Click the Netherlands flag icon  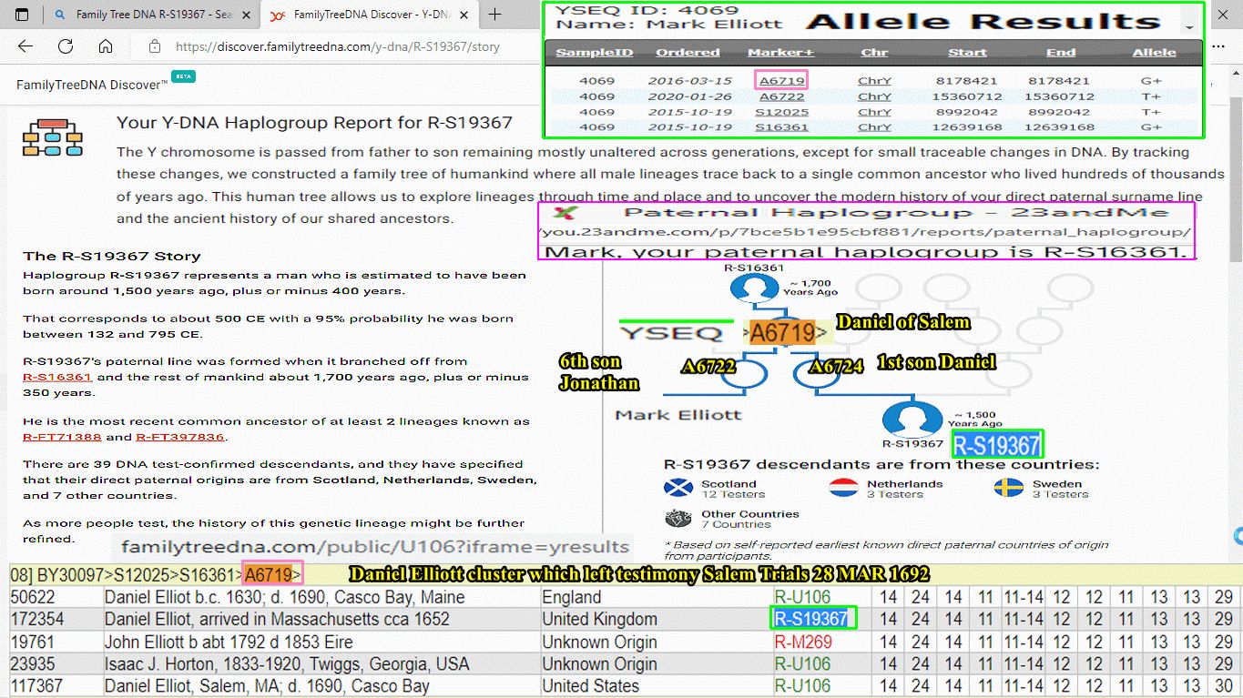click(x=843, y=489)
